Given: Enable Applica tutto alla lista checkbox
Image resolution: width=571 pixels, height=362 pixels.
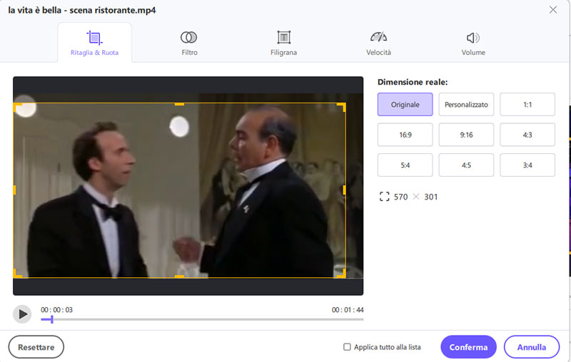Looking at the screenshot, I should (x=347, y=347).
